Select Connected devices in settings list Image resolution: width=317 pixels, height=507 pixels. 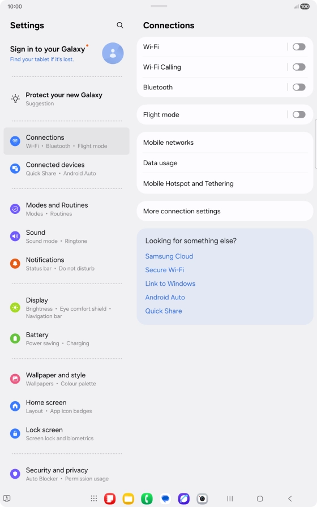[x=66, y=169]
